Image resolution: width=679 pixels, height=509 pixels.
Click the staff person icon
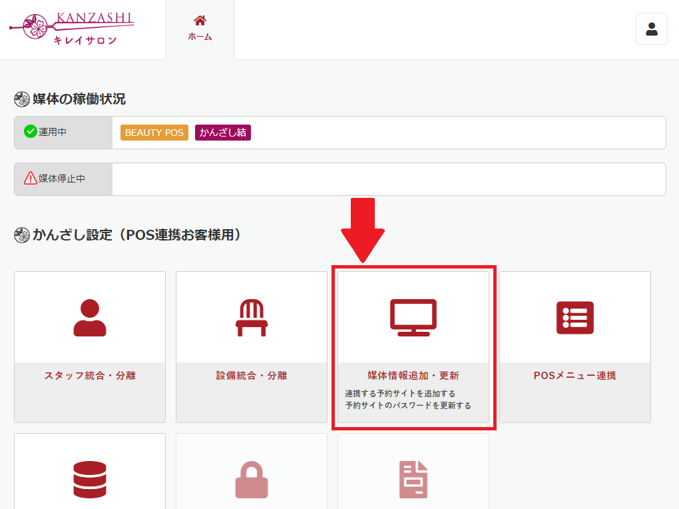90,318
